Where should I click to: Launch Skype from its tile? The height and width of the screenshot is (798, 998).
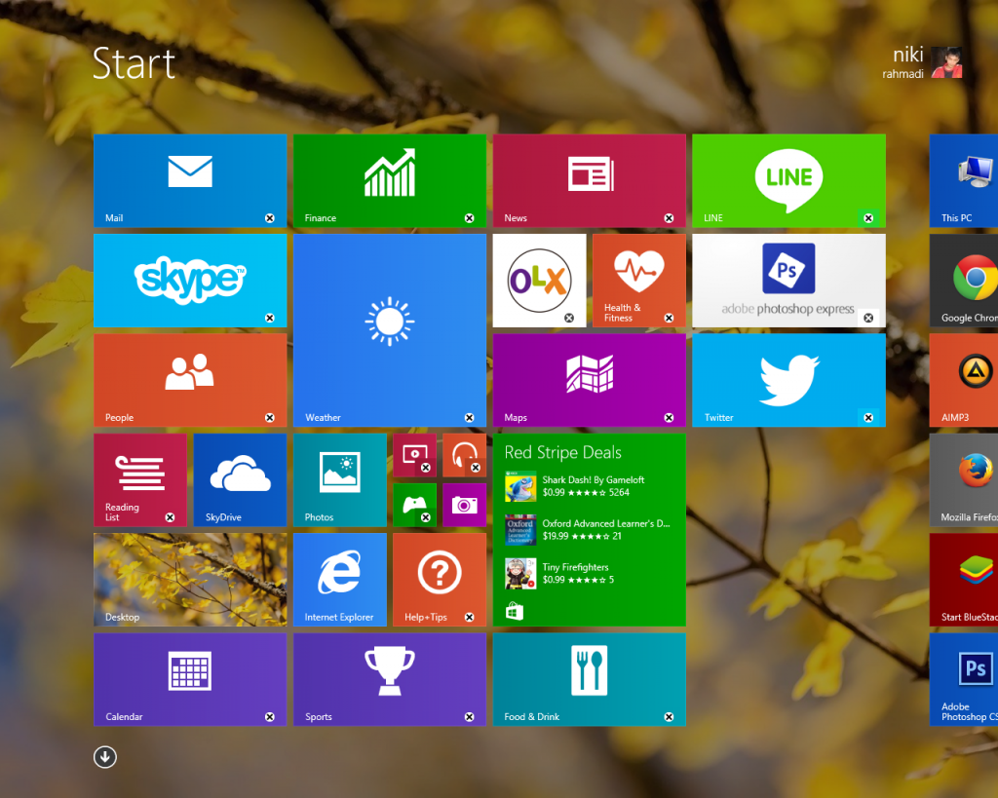click(190, 281)
